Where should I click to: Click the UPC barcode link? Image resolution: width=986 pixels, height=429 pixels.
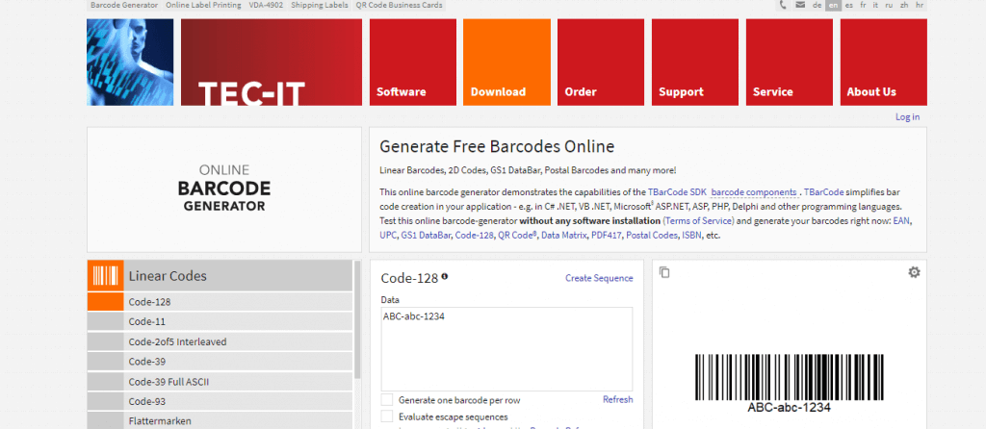coord(388,236)
